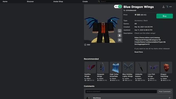Open the @Voidwoods creator profile link
This screenshot has height=99, width=176.
pyautogui.click(x=131, y=10)
